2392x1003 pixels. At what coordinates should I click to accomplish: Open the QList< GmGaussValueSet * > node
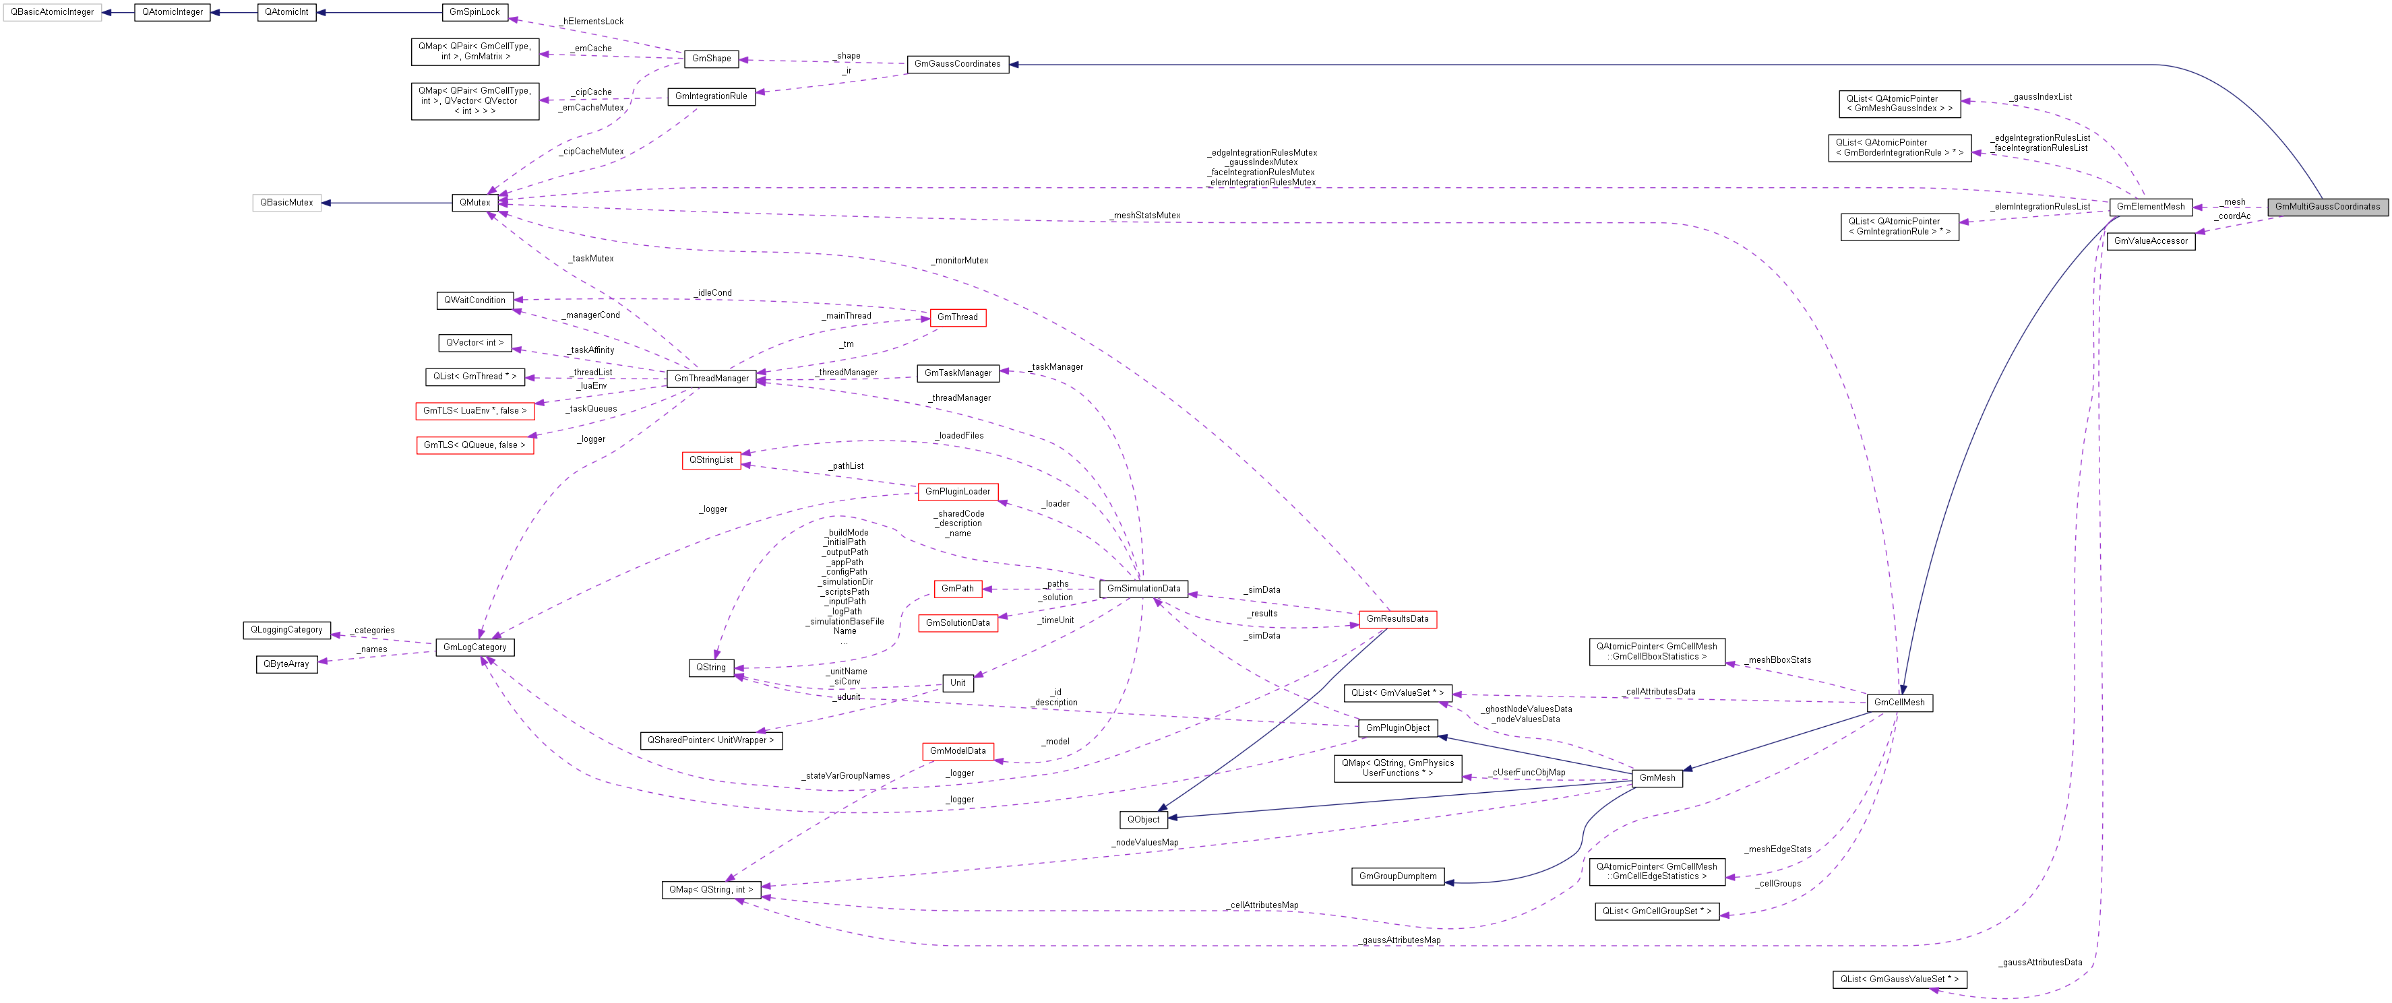point(1899,980)
